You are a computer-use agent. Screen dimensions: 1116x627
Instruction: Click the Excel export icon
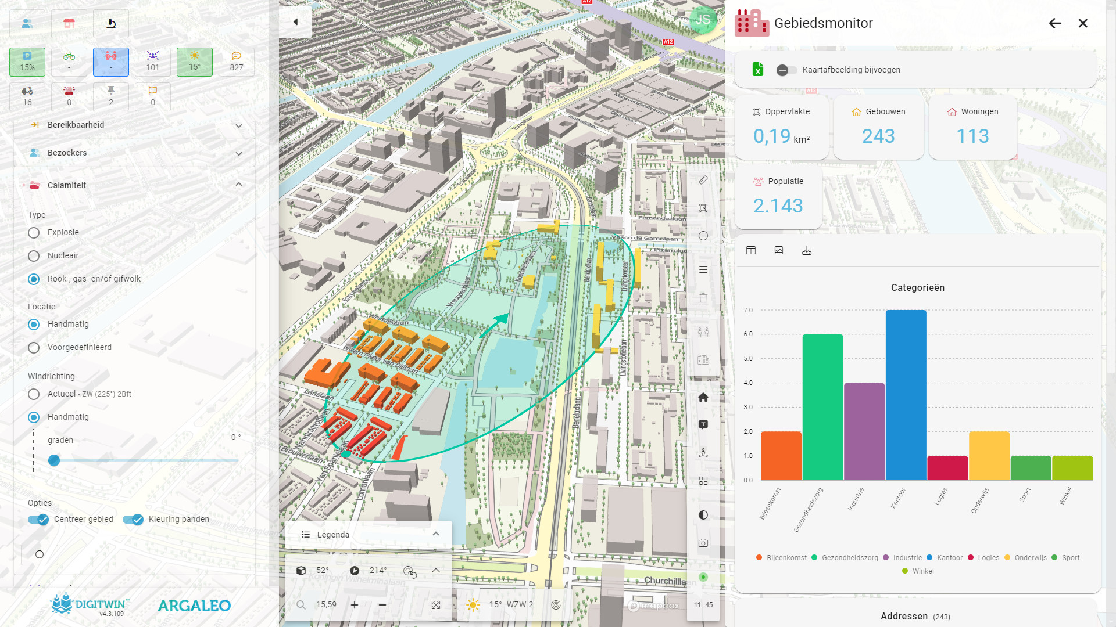[757, 70]
